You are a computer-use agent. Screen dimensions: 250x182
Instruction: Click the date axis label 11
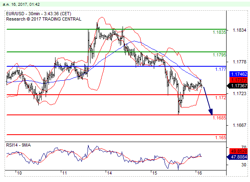tap(64, 173)
